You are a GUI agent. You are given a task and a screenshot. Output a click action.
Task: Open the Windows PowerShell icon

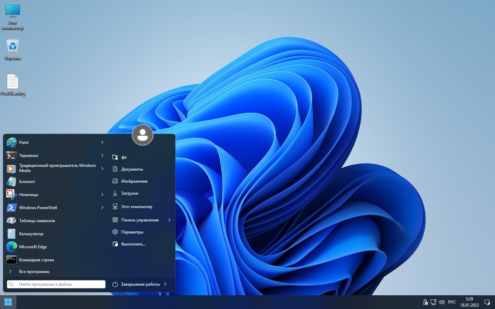pyautogui.click(x=11, y=208)
